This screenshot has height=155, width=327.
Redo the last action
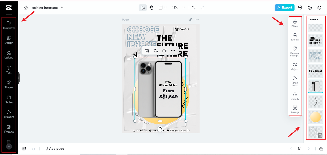pyautogui.click(x=202, y=8)
